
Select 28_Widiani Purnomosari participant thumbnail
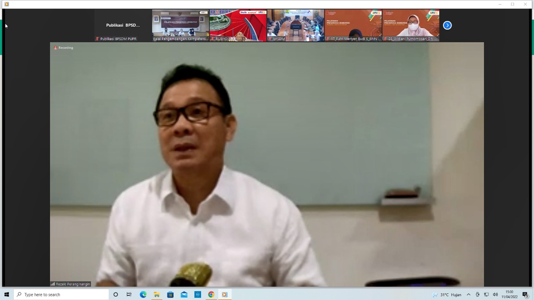pos(411,25)
